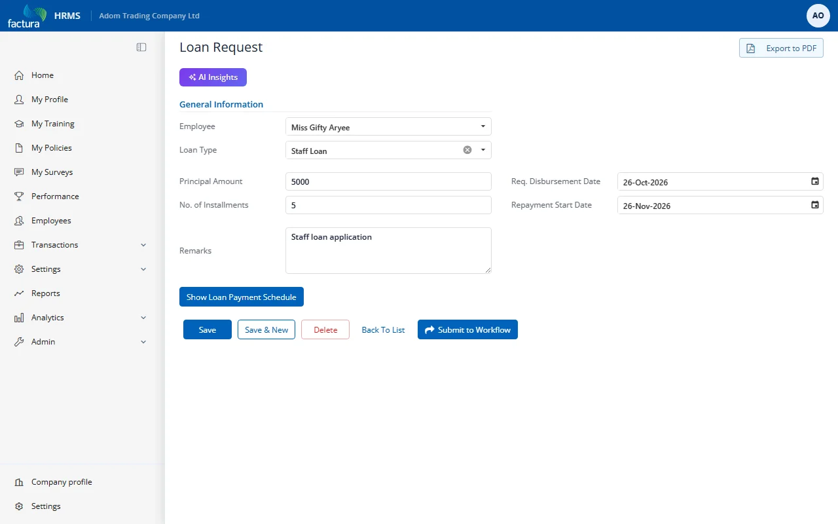Image resolution: width=838 pixels, height=524 pixels.
Task: Click the Performance trophy icon
Action: click(19, 196)
